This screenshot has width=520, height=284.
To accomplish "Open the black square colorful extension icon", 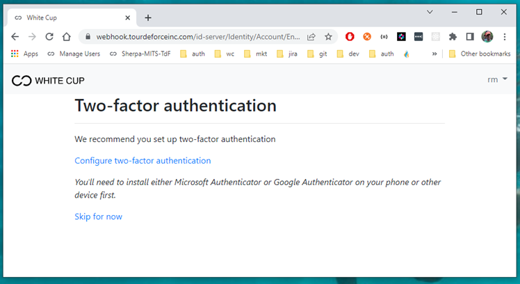I will [401, 36].
